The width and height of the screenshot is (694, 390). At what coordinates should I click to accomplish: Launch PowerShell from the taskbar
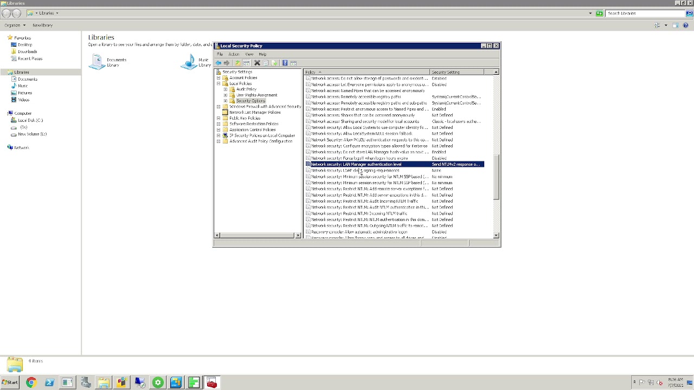(x=49, y=383)
